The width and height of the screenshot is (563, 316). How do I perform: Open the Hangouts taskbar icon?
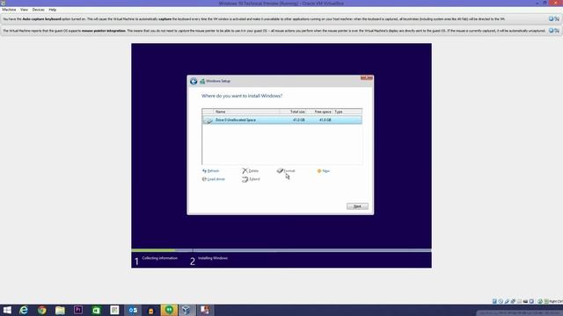169,310
